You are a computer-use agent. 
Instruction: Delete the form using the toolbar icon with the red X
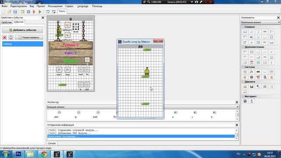(x=54, y=12)
